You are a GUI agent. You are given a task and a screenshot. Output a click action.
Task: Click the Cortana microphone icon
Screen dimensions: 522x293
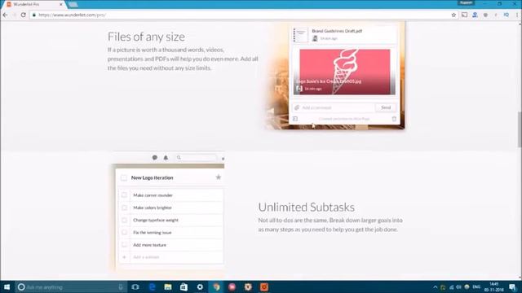[x=121, y=287]
